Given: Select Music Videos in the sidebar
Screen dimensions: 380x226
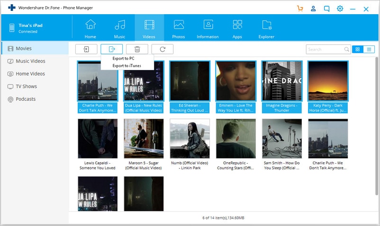Looking at the screenshot, I should [x=35, y=61].
